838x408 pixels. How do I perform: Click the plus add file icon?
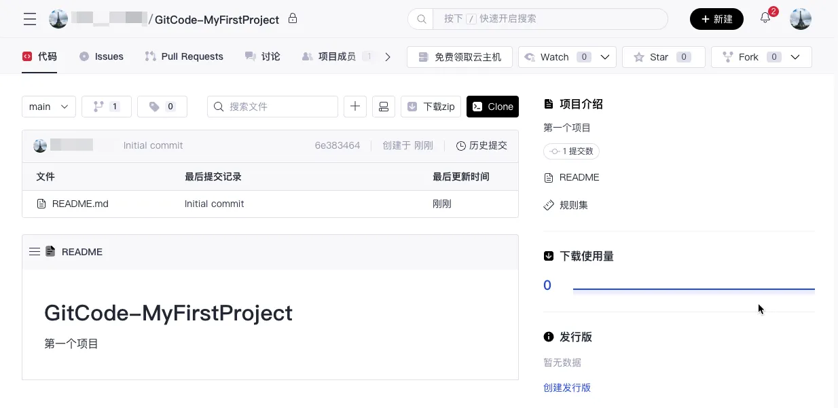(355, 107)
